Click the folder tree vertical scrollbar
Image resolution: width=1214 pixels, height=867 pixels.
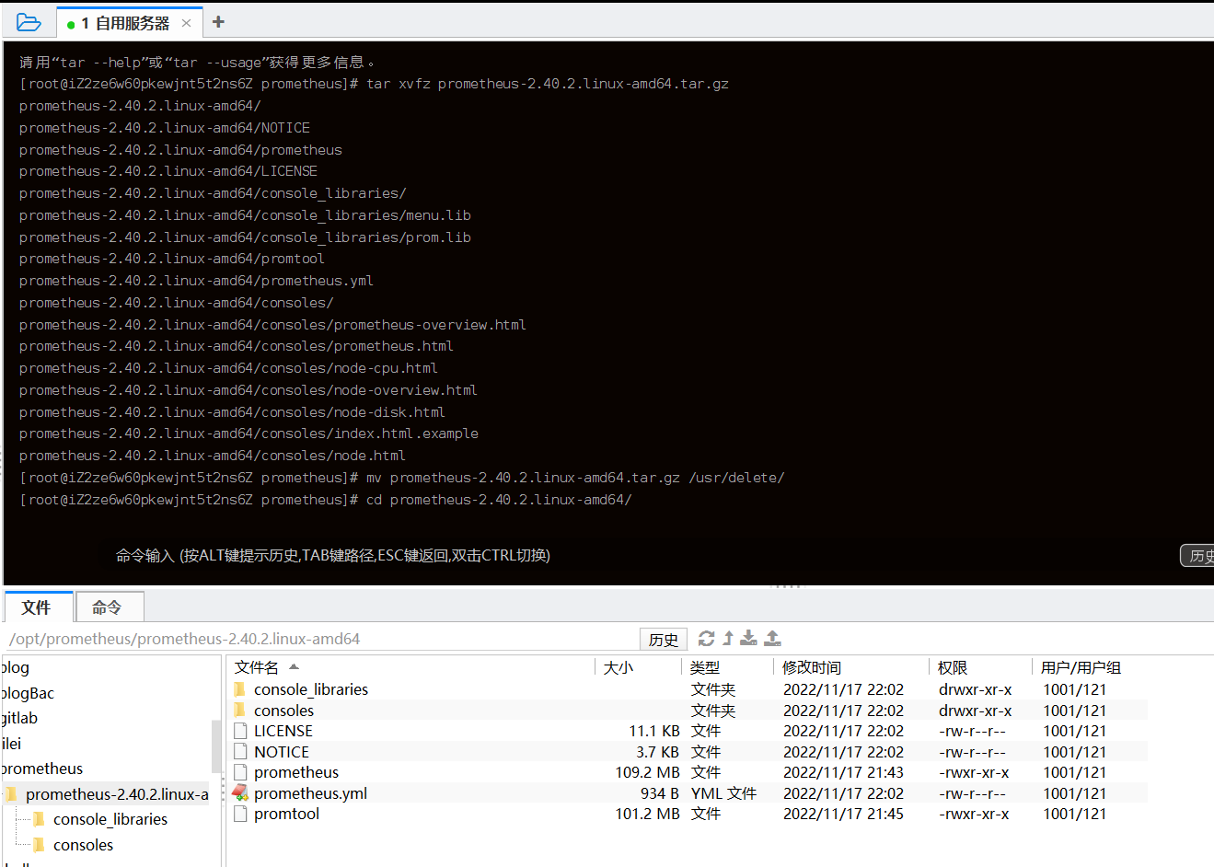pyautogui.click(x=216, y=746)
